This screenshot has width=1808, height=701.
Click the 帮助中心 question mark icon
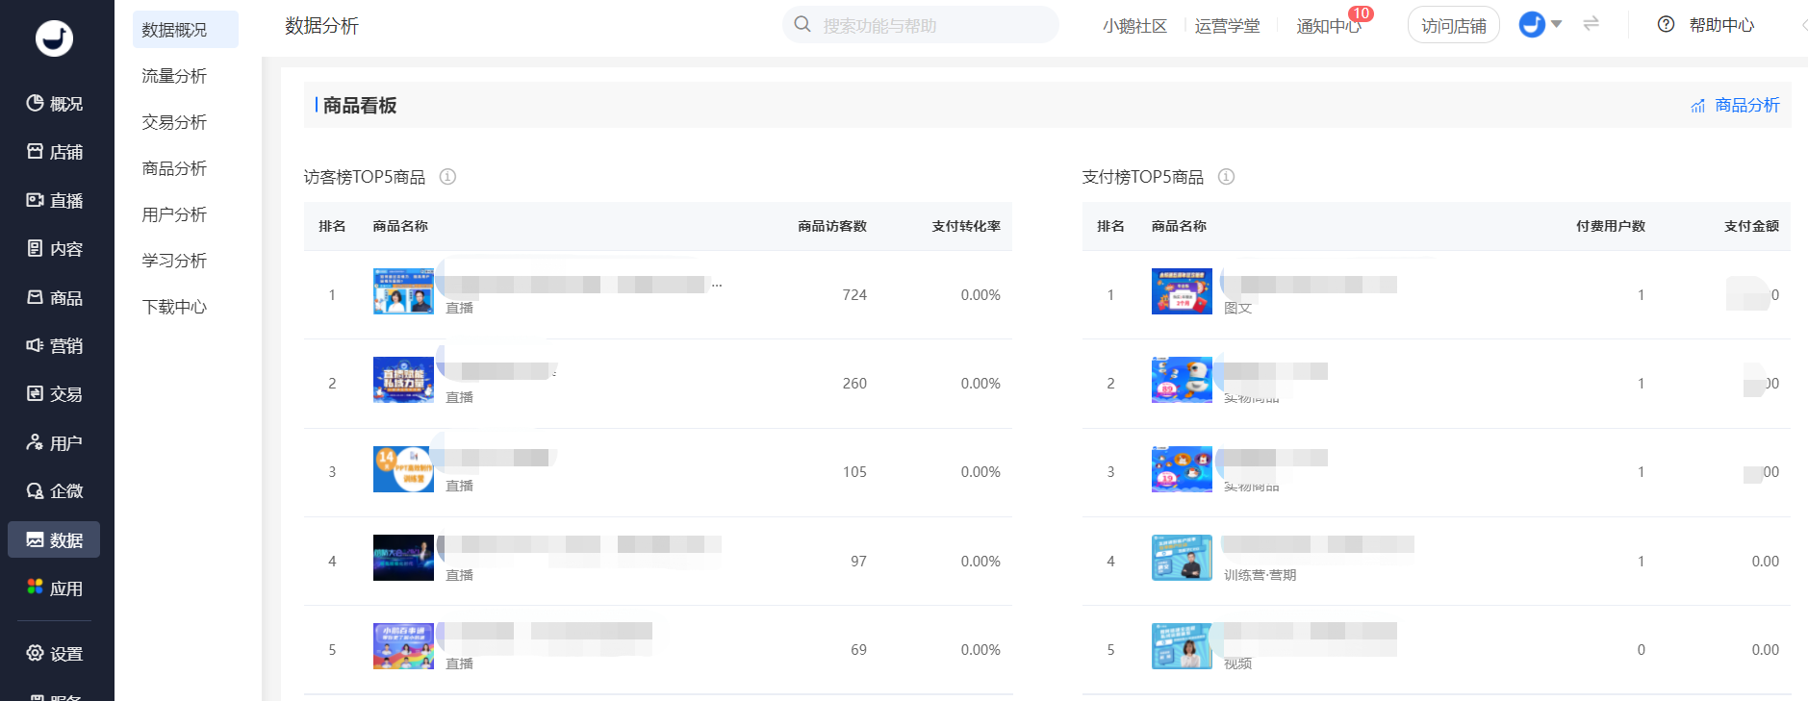(x=1666, y=24)
